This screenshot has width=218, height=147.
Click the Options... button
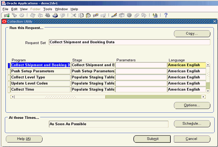pos(192,105)
